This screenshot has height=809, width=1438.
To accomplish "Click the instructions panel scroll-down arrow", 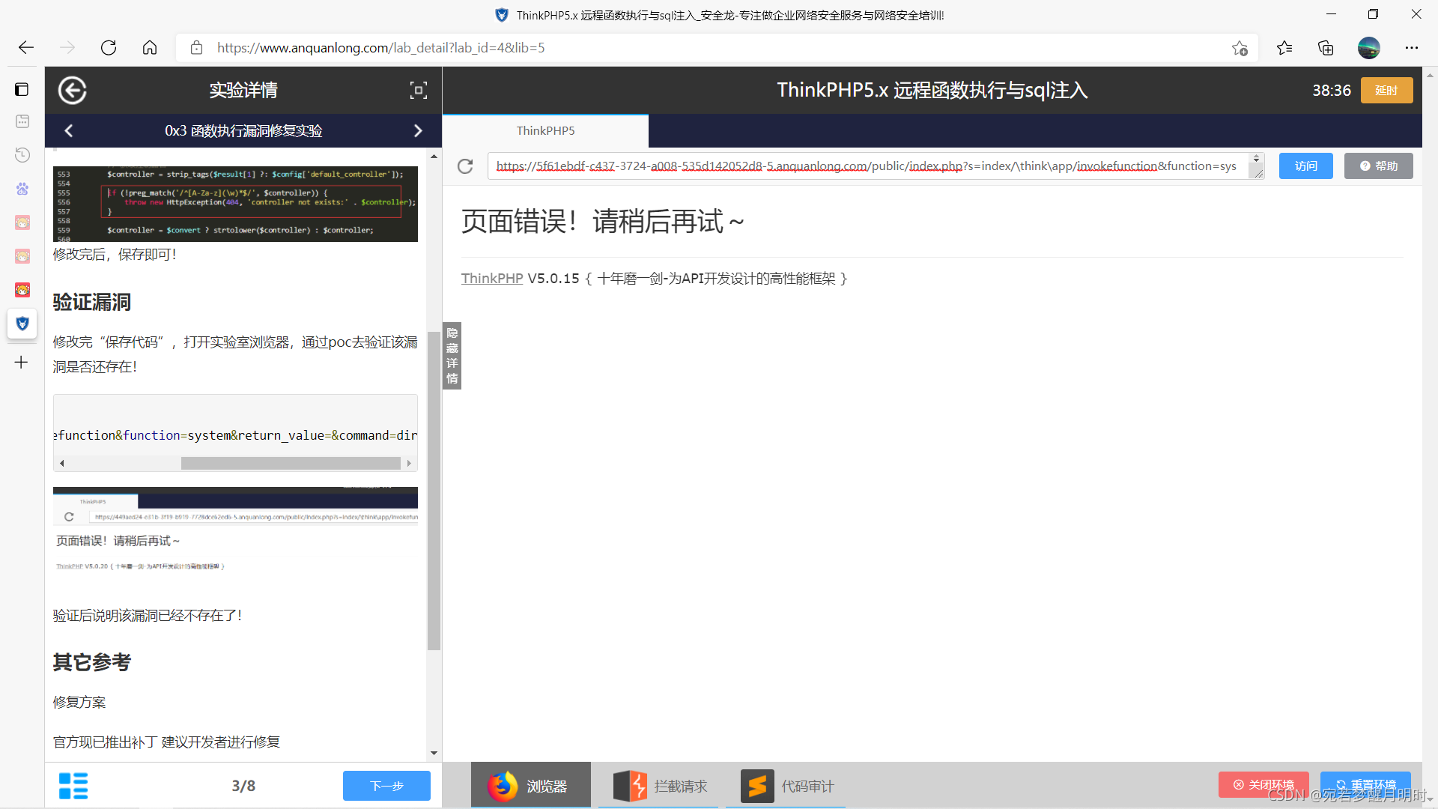I will tap(434, 754).
